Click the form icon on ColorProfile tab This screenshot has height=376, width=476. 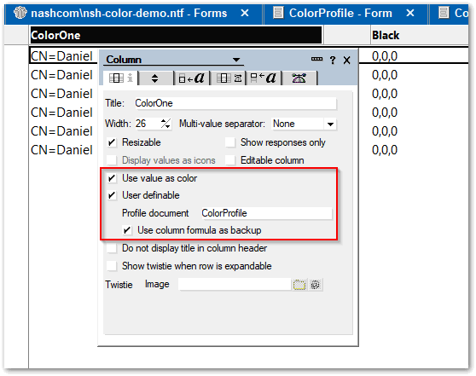(x=278, y=13)
